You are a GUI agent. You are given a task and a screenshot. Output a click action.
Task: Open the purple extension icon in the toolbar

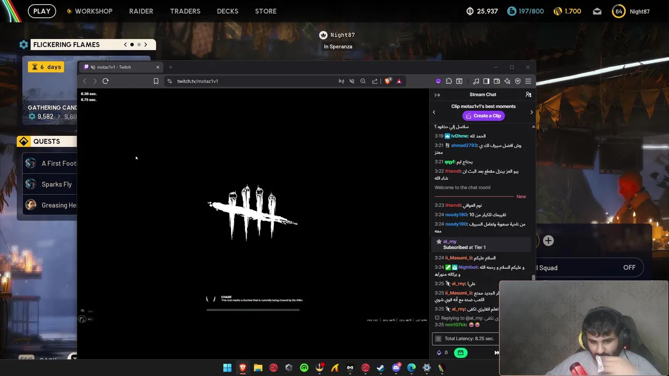[438, 81]
